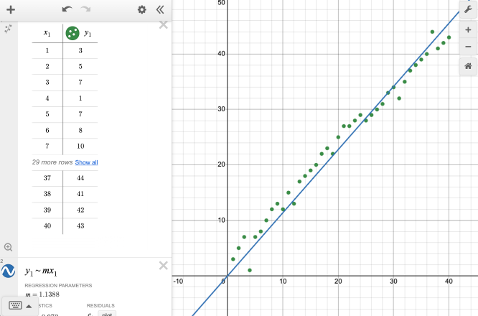Collapse the expression list with double chevron

click(159, 9)
